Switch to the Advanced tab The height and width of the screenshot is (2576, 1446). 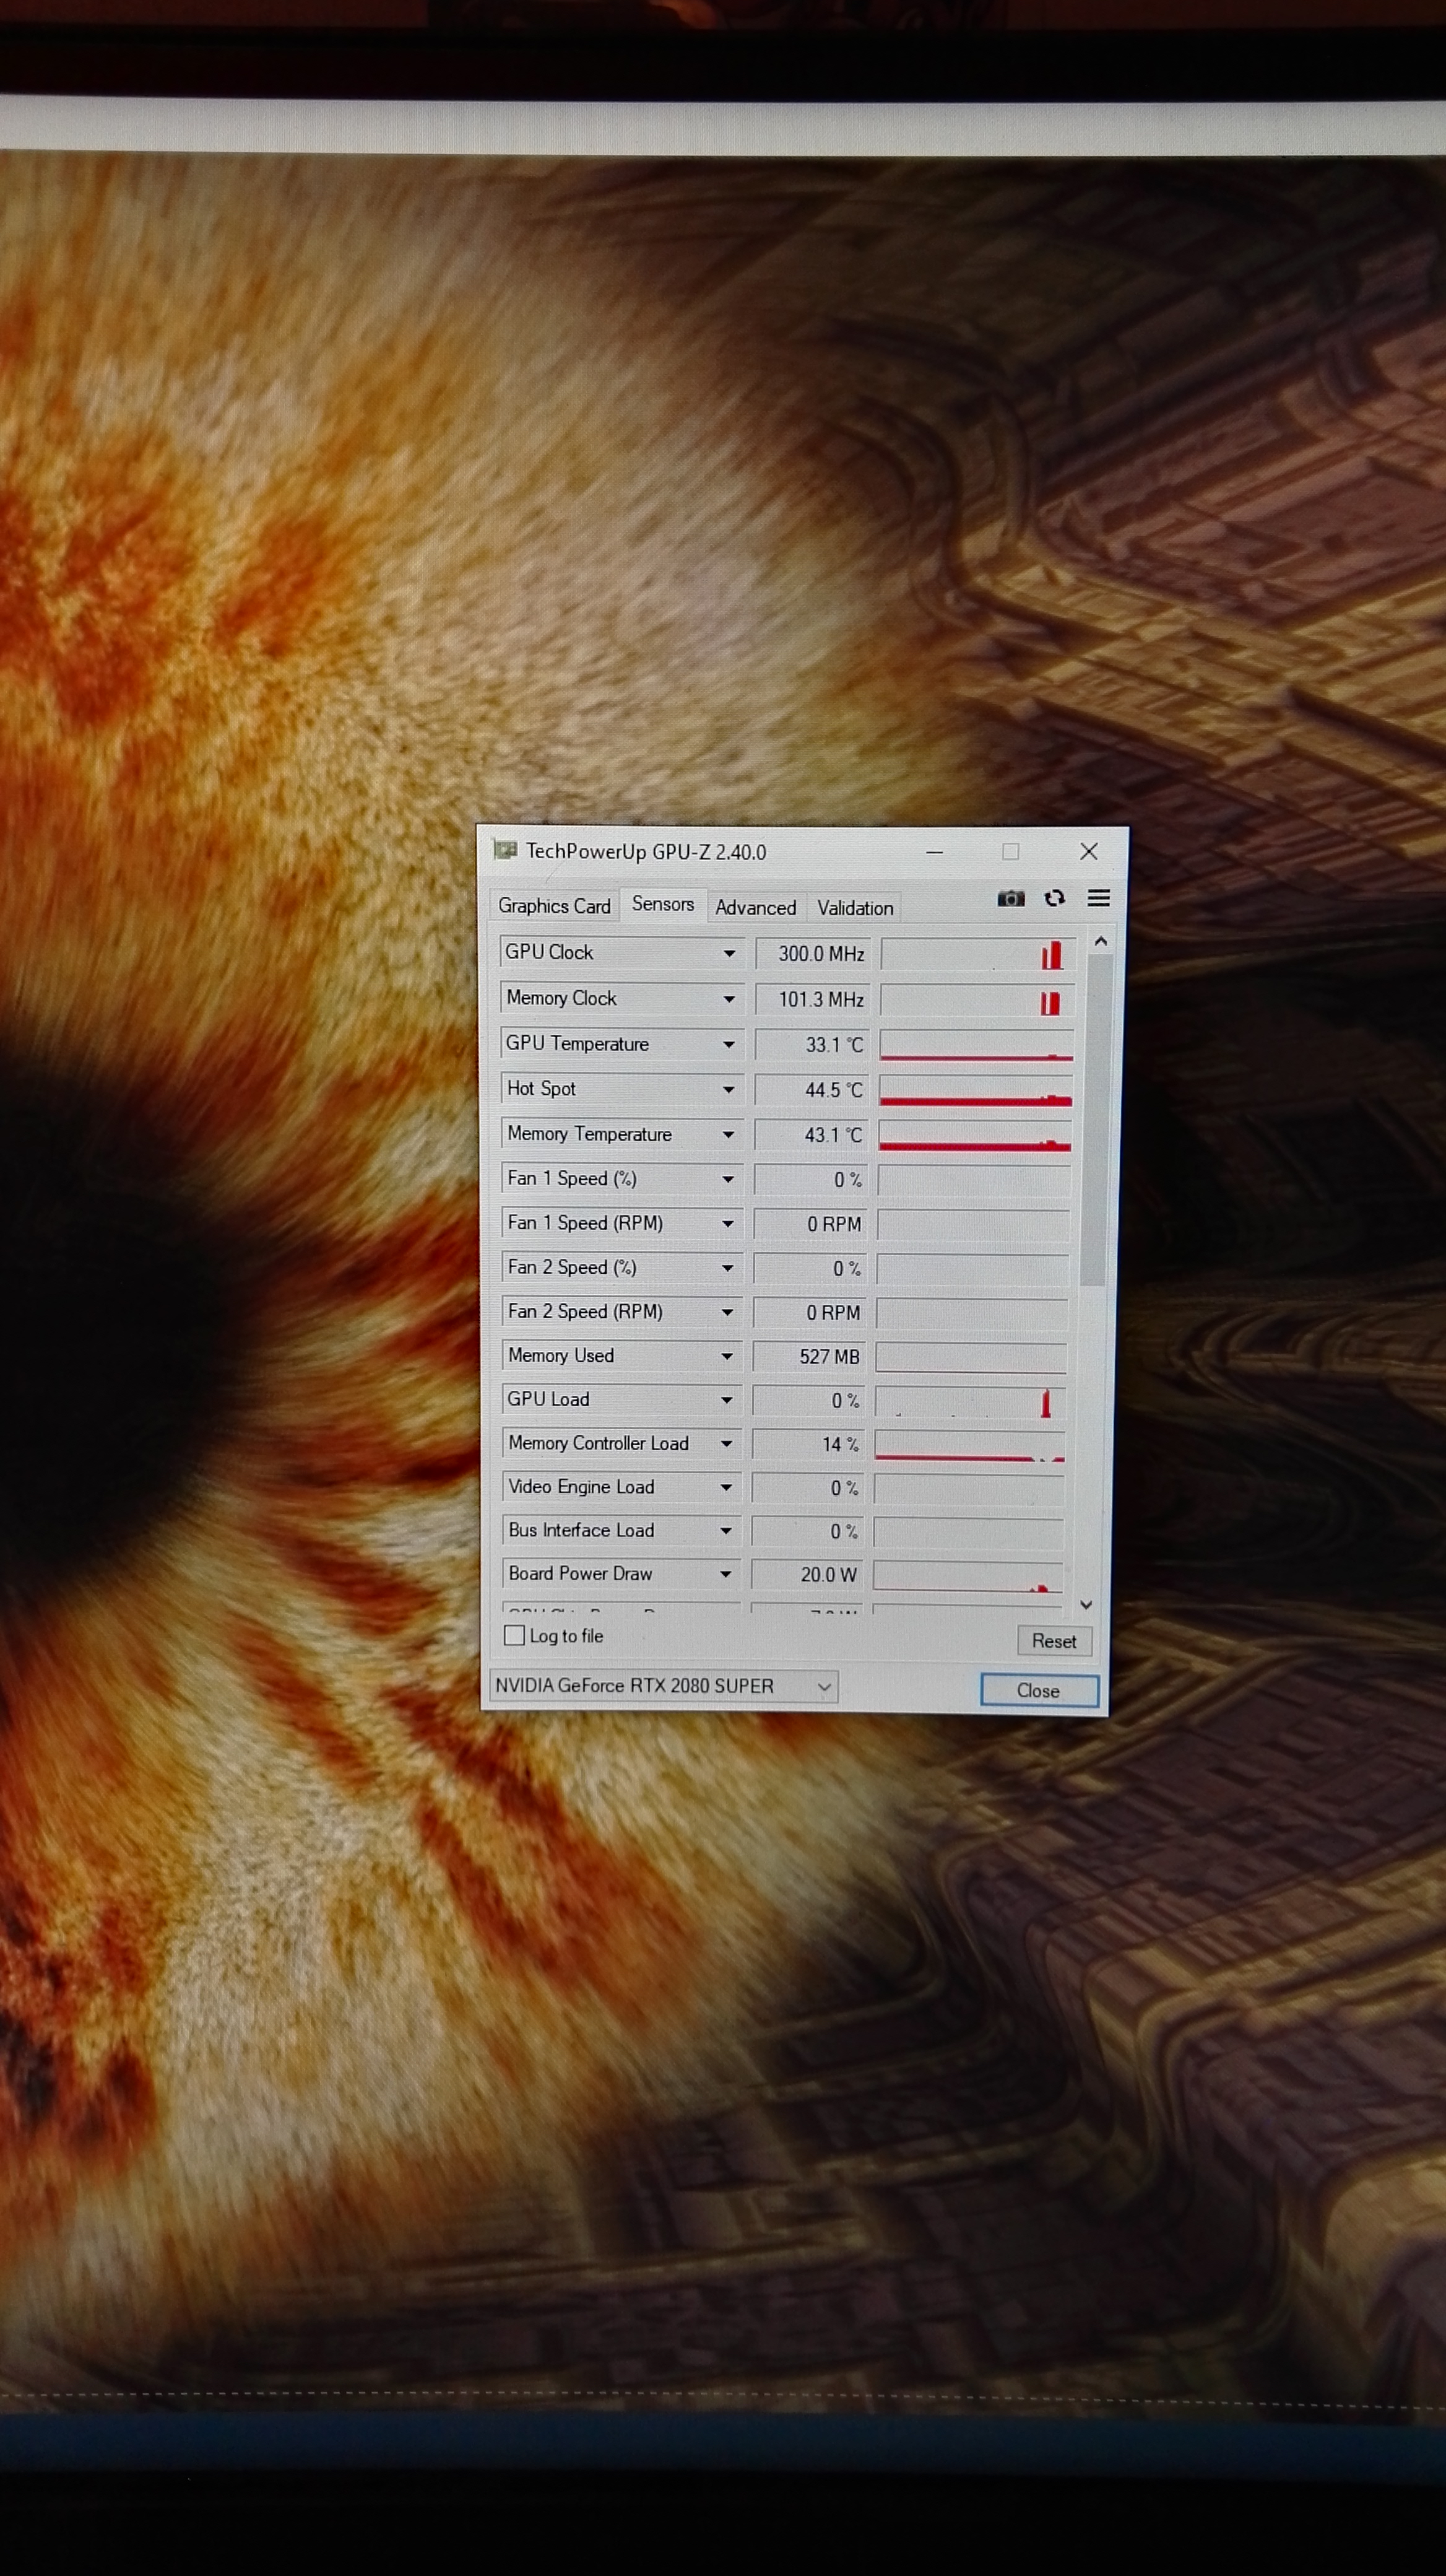[x=755, y=908]
